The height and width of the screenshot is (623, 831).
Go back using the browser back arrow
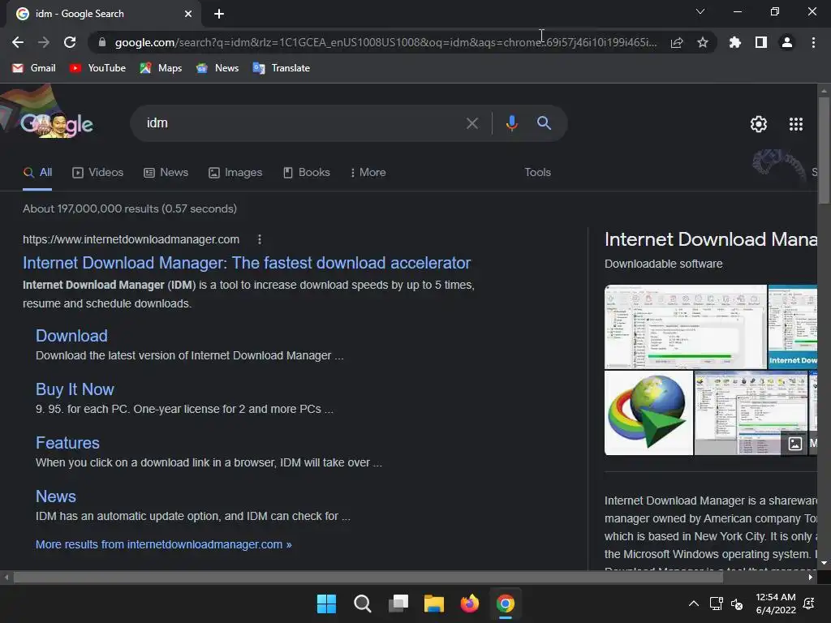[18, 42]
